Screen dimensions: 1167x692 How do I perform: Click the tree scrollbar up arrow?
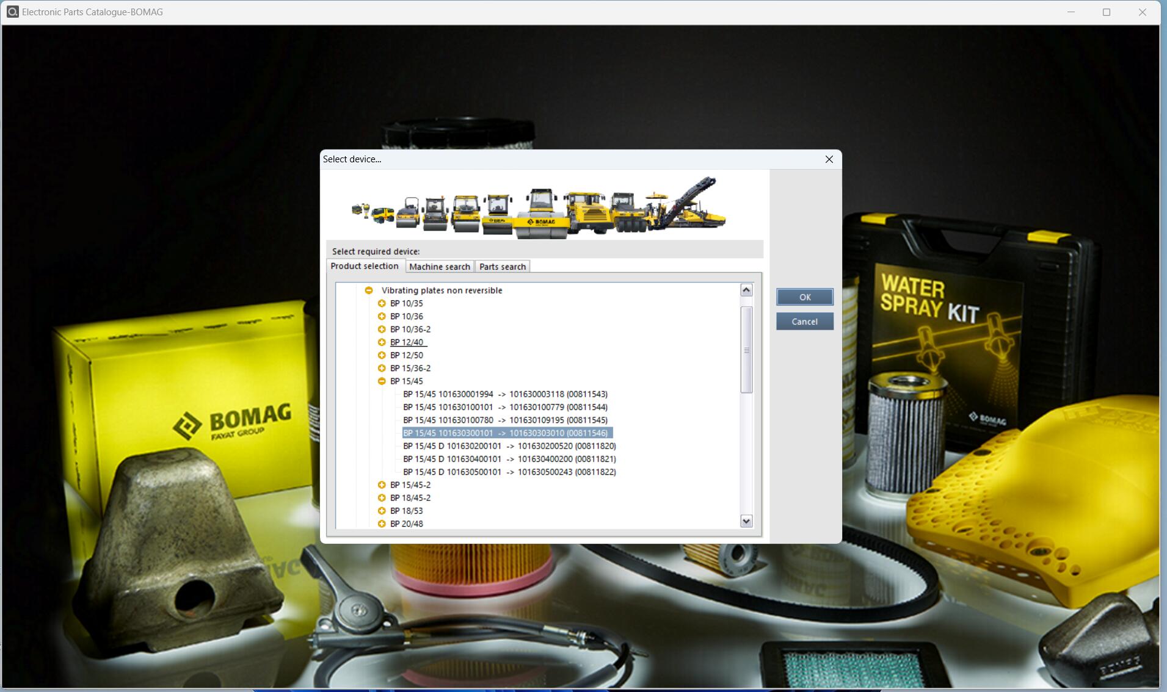tap(746, 290)
